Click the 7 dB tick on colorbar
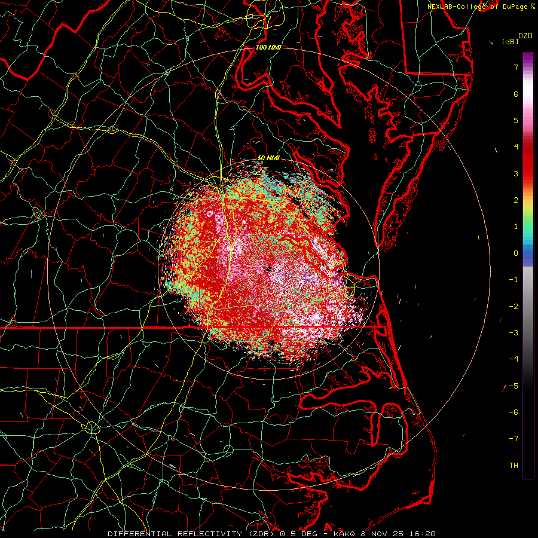The height and width of the screenshot is (538, 538). 516,67
